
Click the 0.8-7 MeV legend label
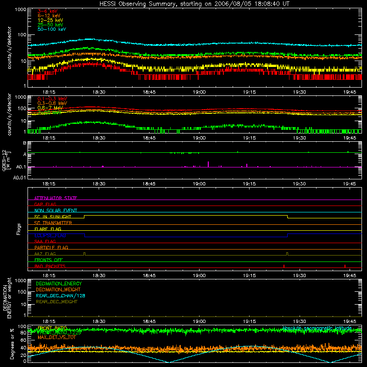click(50, 108)
